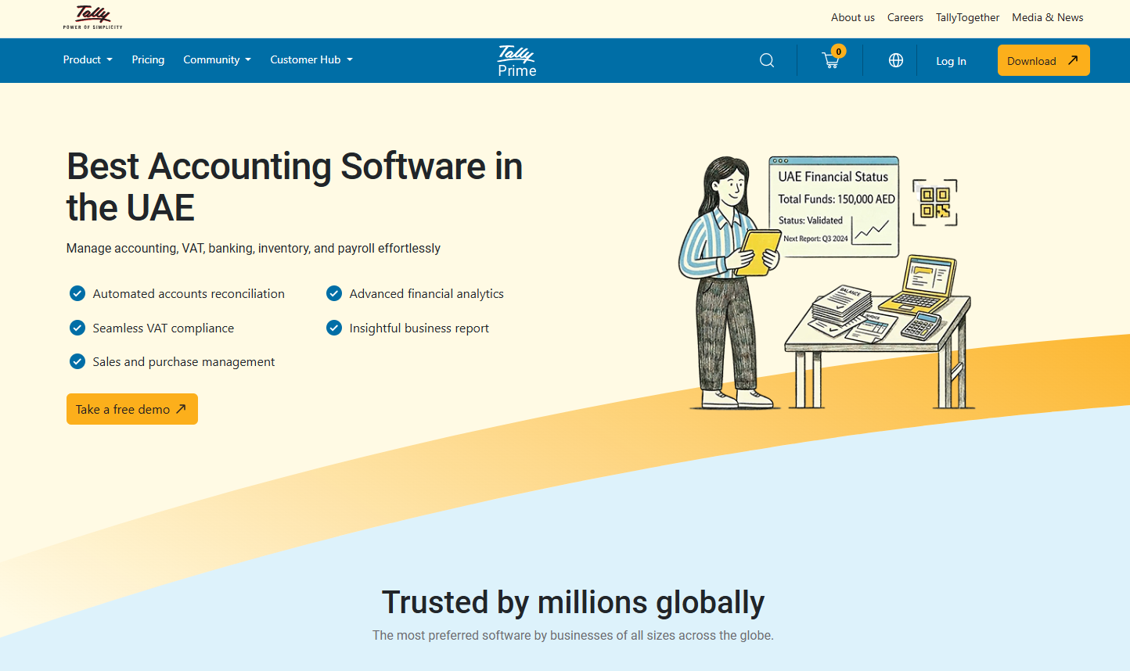Click the Tally Power of Simplicity logo
This screenshot has height=671, width=1130.
[x=93, y=17]
